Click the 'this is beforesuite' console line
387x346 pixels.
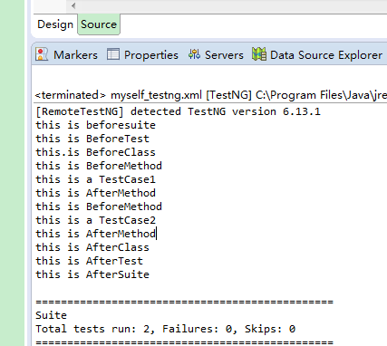point(95,125)
